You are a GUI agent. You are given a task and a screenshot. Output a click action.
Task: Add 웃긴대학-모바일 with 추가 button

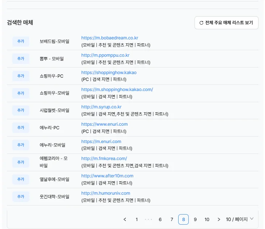[x=21, y=196]
